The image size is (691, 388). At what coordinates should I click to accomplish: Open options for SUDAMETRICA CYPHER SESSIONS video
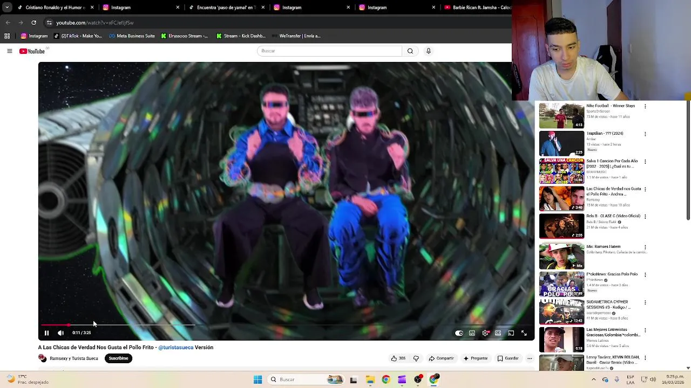(645, 303)
